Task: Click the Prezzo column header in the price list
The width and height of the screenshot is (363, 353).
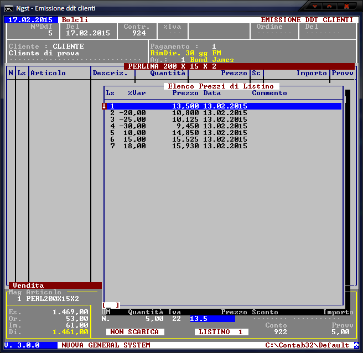Action: pyautogui.click(x=185, y=93)
